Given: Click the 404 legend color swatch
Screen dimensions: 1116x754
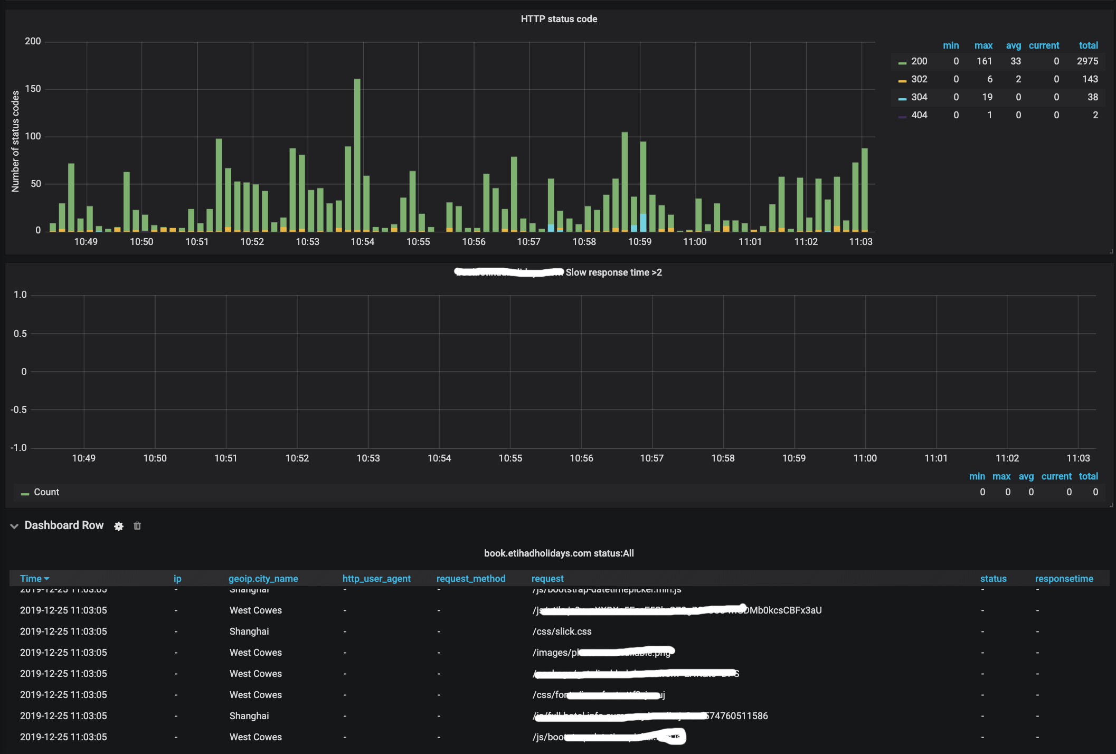Looking at the screenshot, I should tap(902, 116).
